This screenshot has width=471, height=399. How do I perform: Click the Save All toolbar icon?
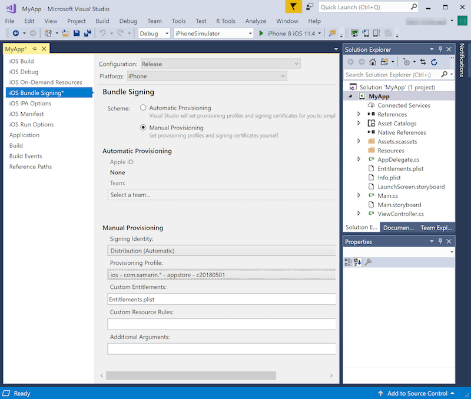point(87,34)
